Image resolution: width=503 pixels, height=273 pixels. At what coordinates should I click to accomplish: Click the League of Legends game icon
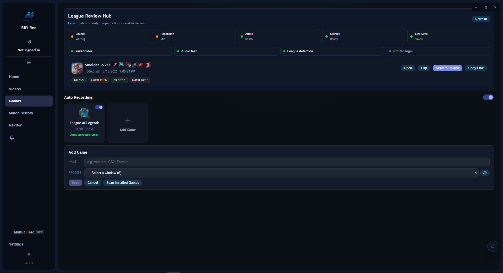[x=84, y=114]
